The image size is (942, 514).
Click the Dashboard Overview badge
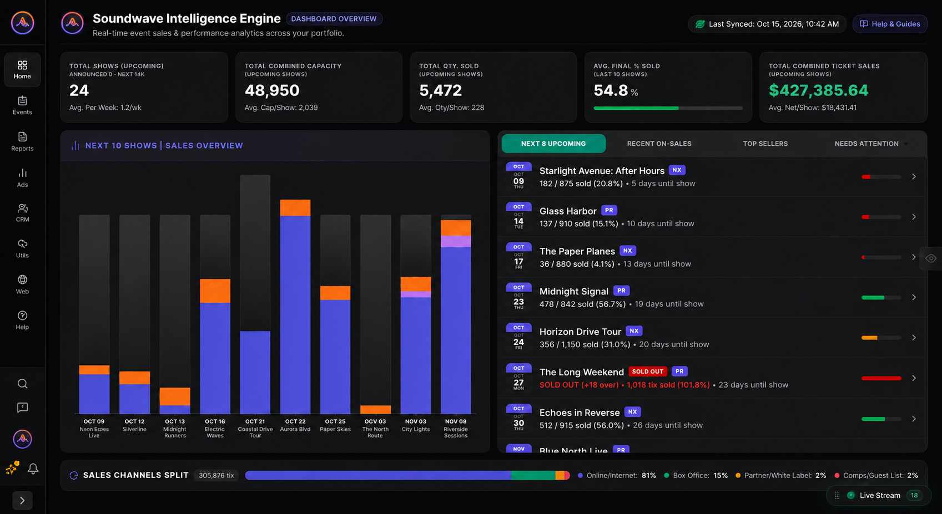[334, 19]
